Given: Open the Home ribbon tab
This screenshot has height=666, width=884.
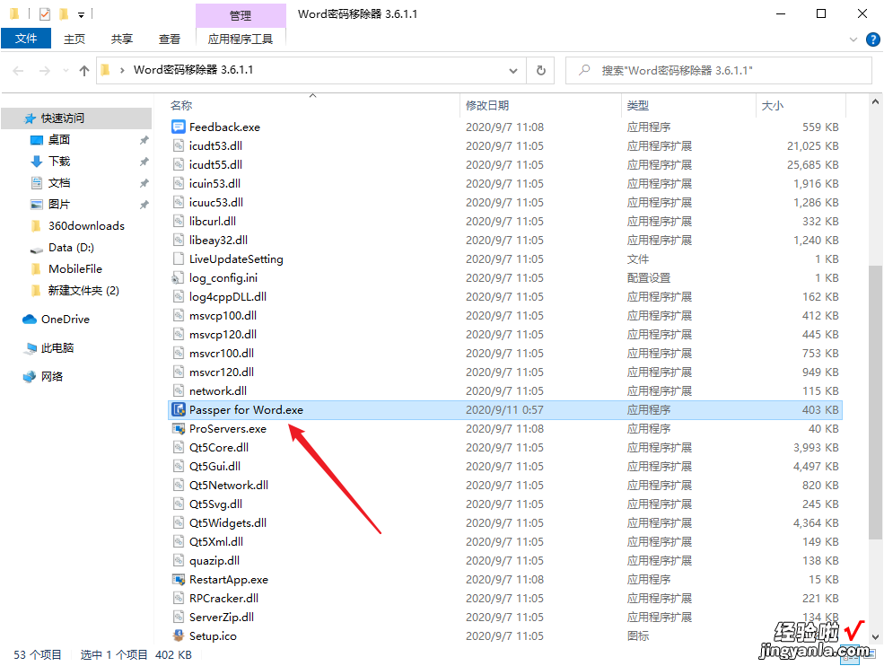Looking at the screenshot, I should [x=74, y=39].
